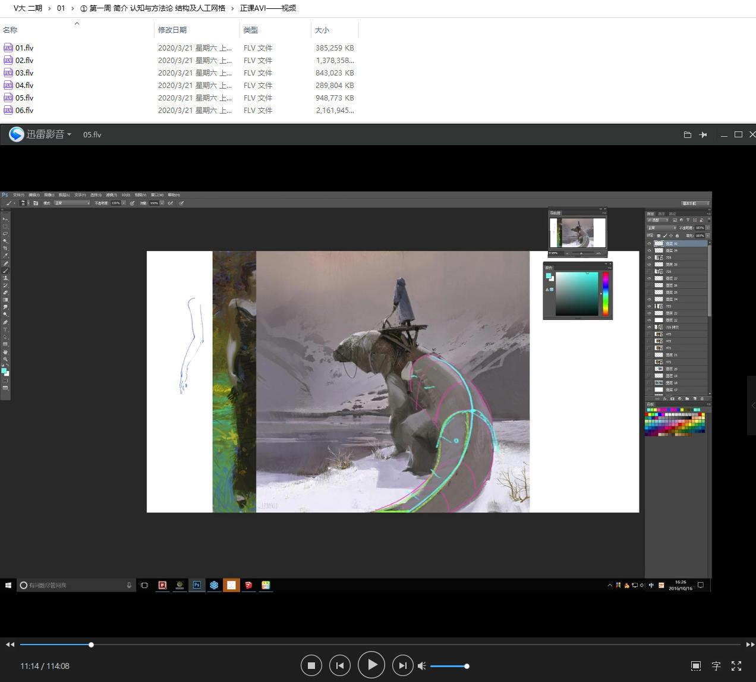
Task: Click the volume slider handle
Action: pos(467,666)
